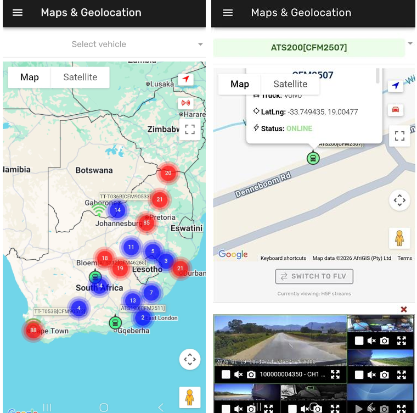Click the Google logo on right map

pyautogui.click(x=233, y=254)
